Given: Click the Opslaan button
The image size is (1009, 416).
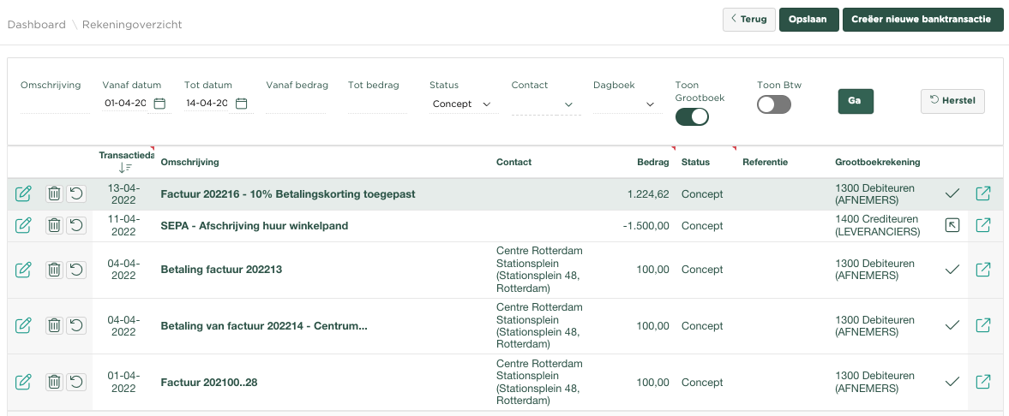Looking at the screenshot, I should [x=808, y=19].
